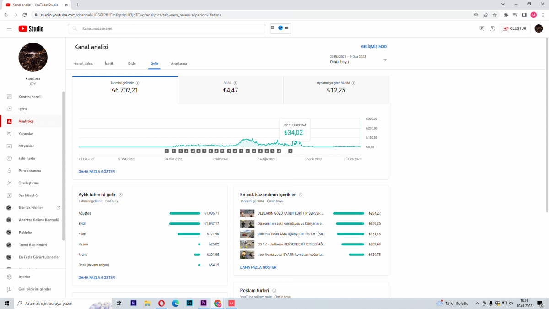Go to YouTube Studio home logo
The image size is (549, 309).
31,28
